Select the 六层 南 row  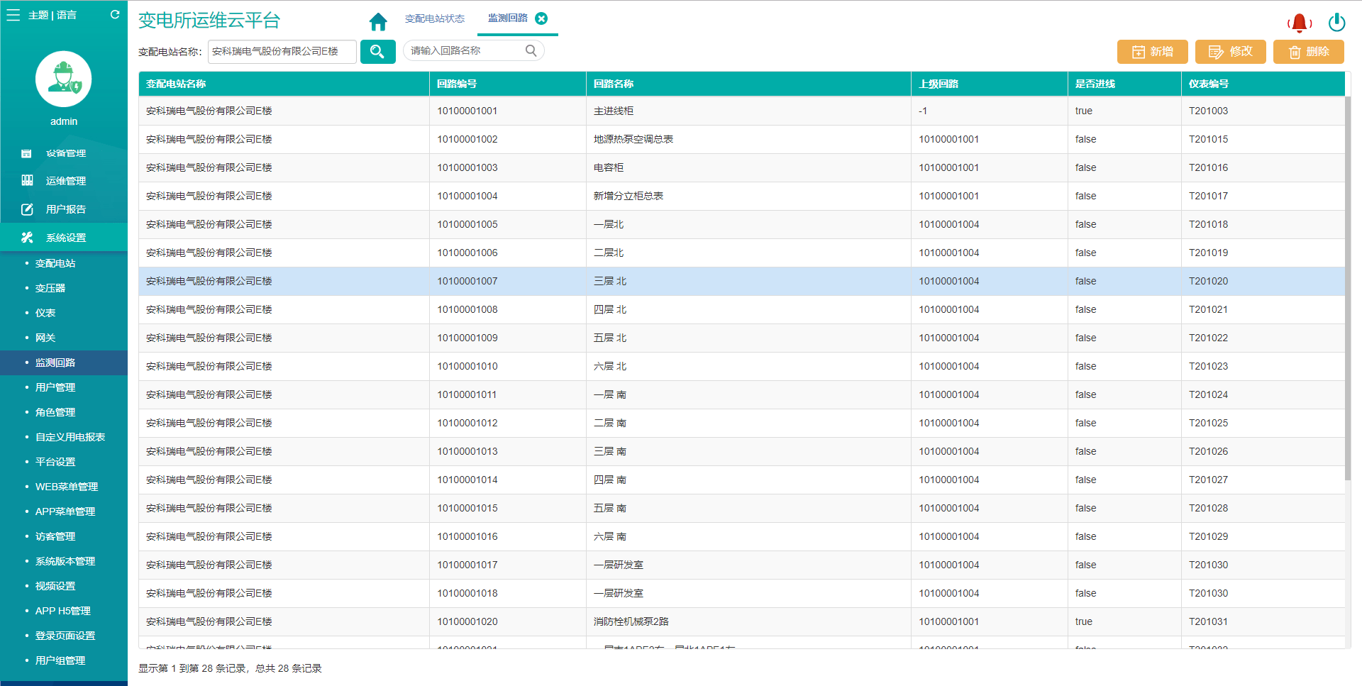(741, 536)
